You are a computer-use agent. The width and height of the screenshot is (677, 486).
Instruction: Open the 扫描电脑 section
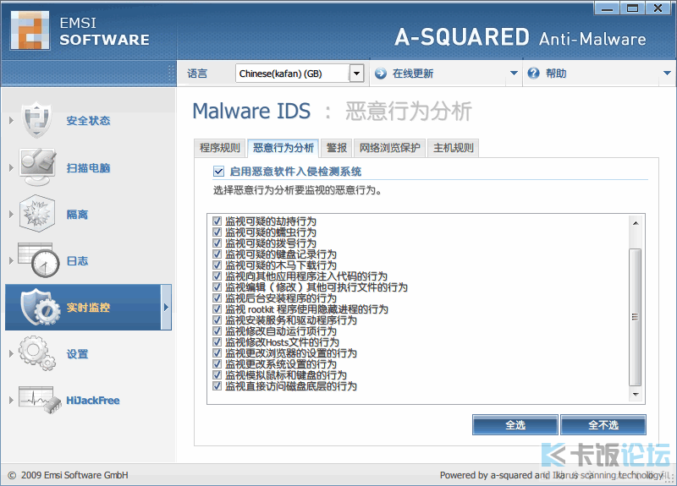click(x=88, y=167)
